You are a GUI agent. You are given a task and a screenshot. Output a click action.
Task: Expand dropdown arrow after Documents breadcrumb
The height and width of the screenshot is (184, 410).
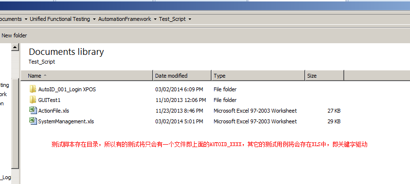pos(26,19)
